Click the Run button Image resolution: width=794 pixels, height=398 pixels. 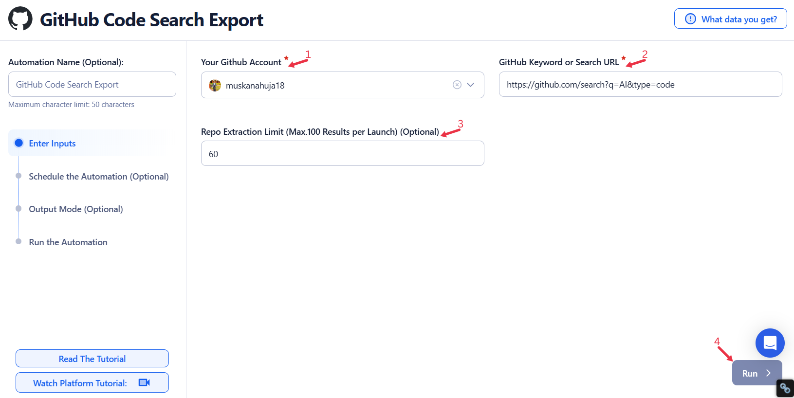757,373
